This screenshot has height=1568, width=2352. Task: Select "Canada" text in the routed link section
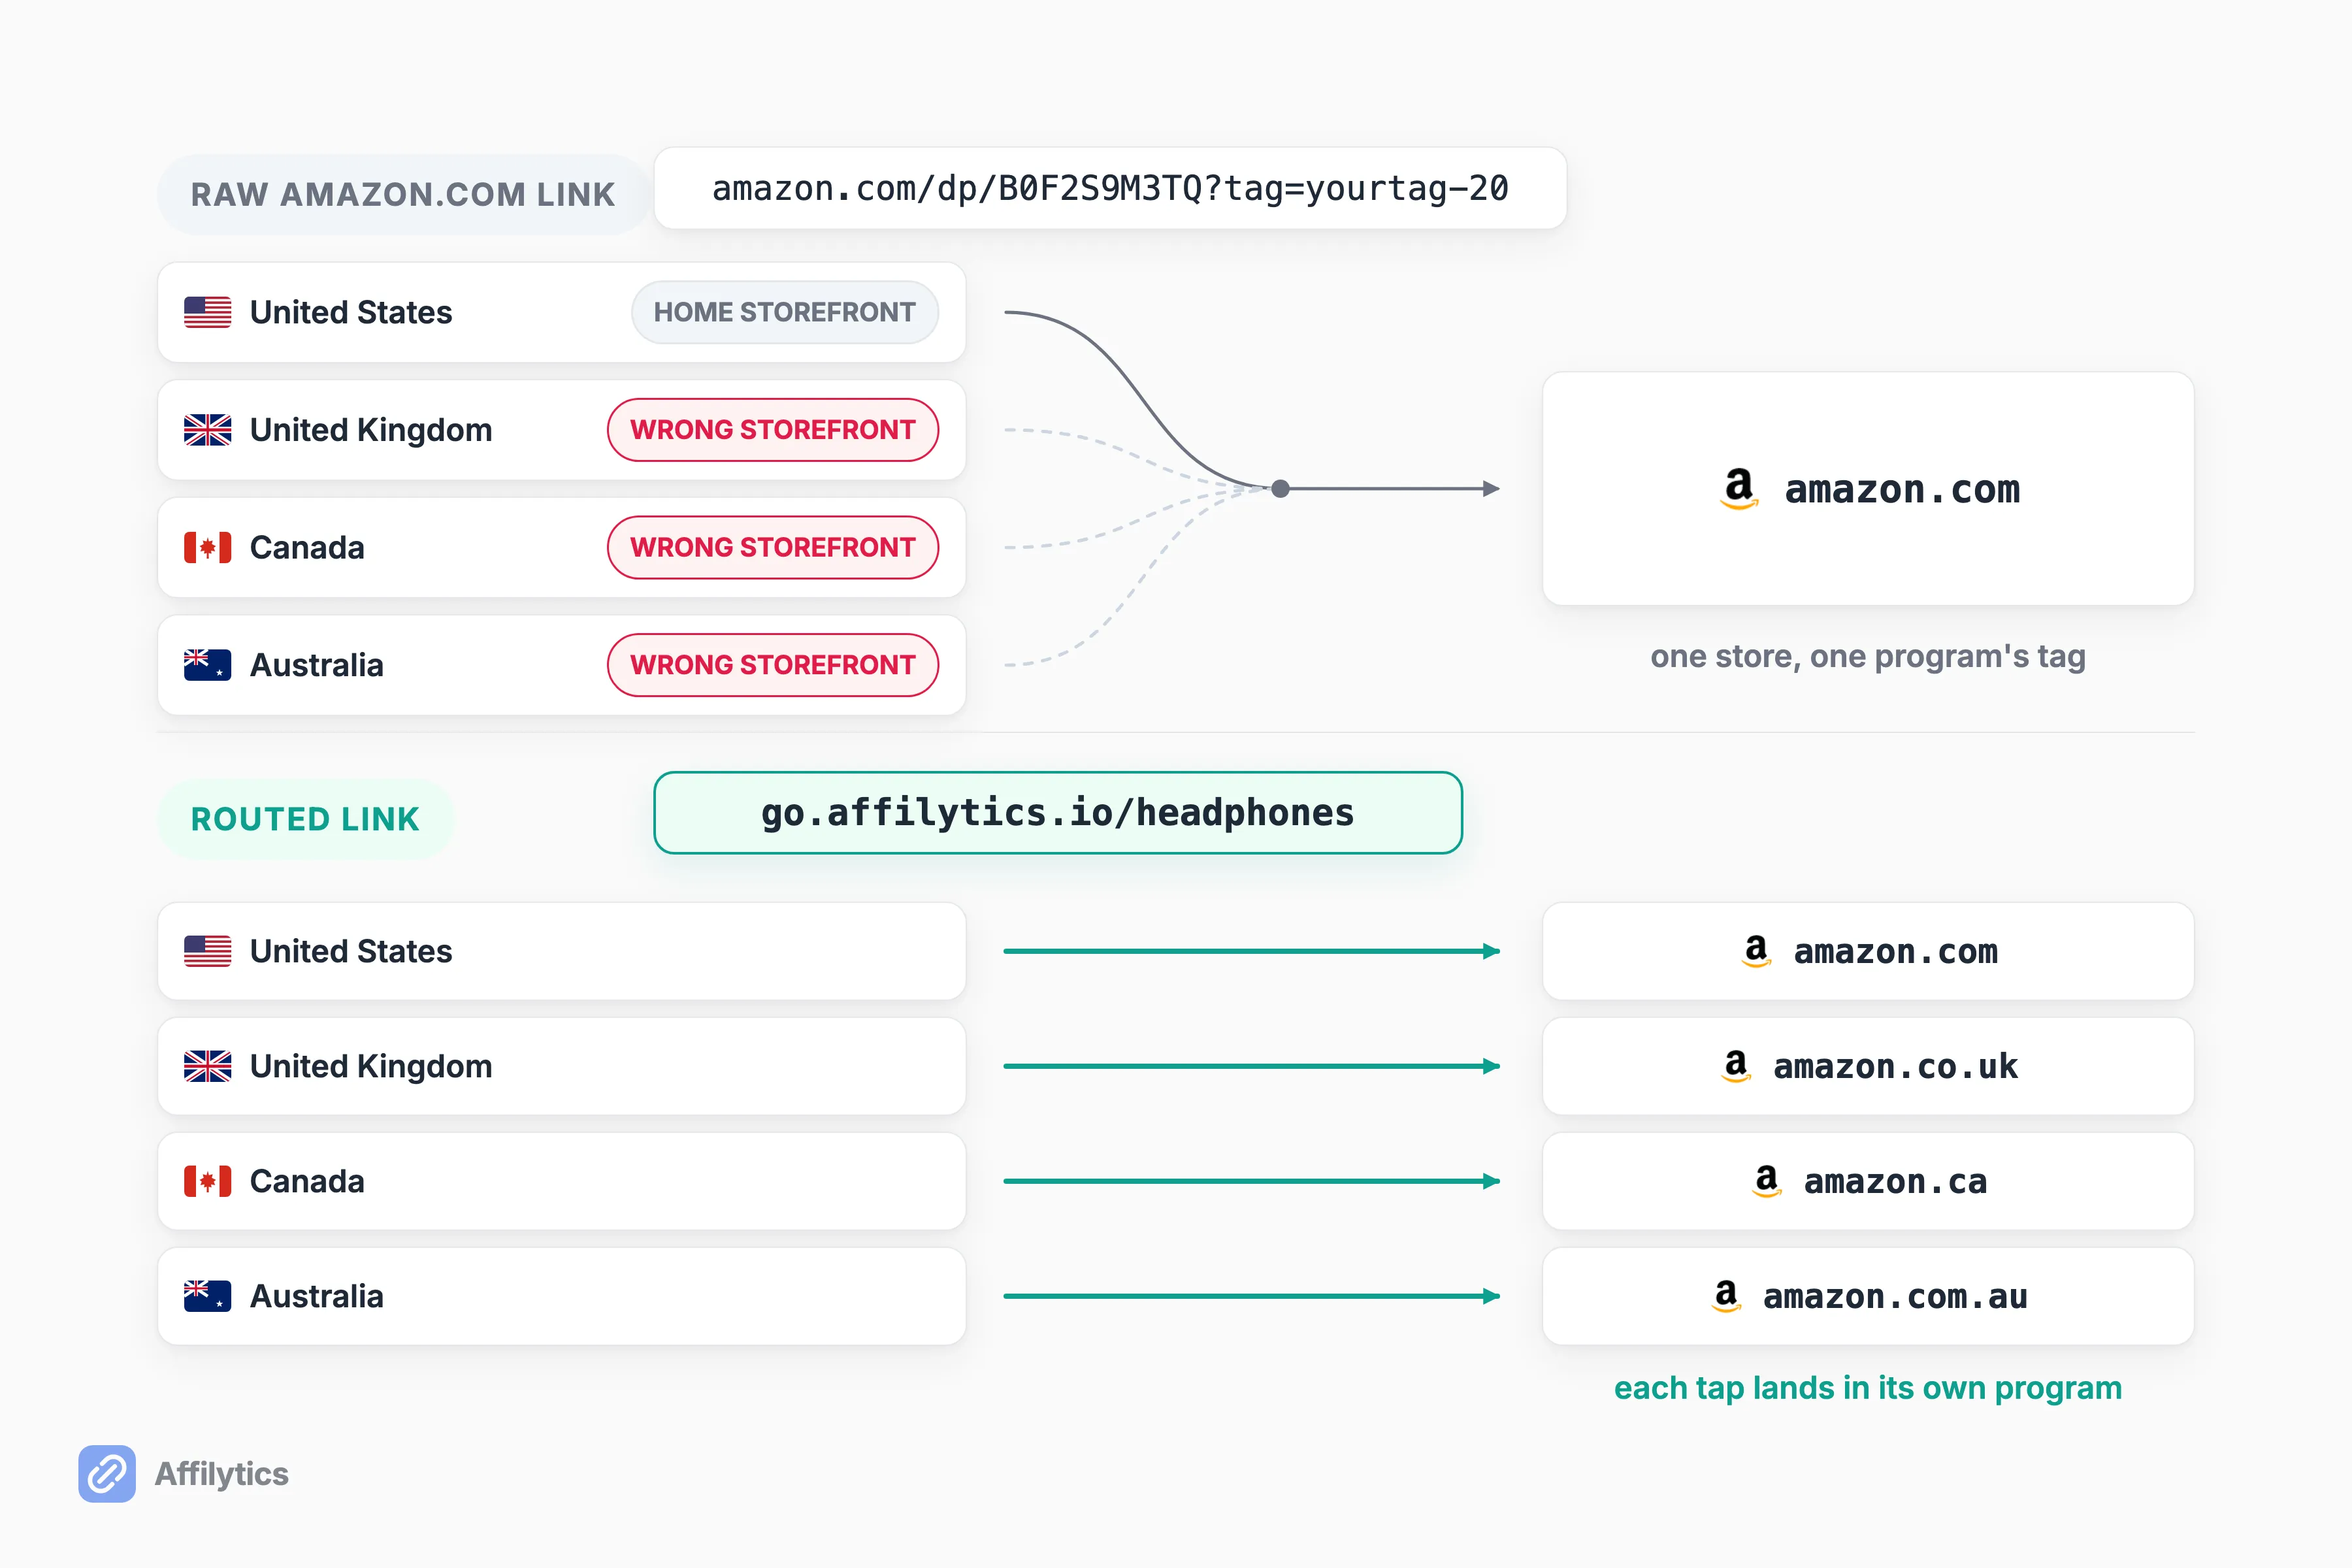point(307,1181)
